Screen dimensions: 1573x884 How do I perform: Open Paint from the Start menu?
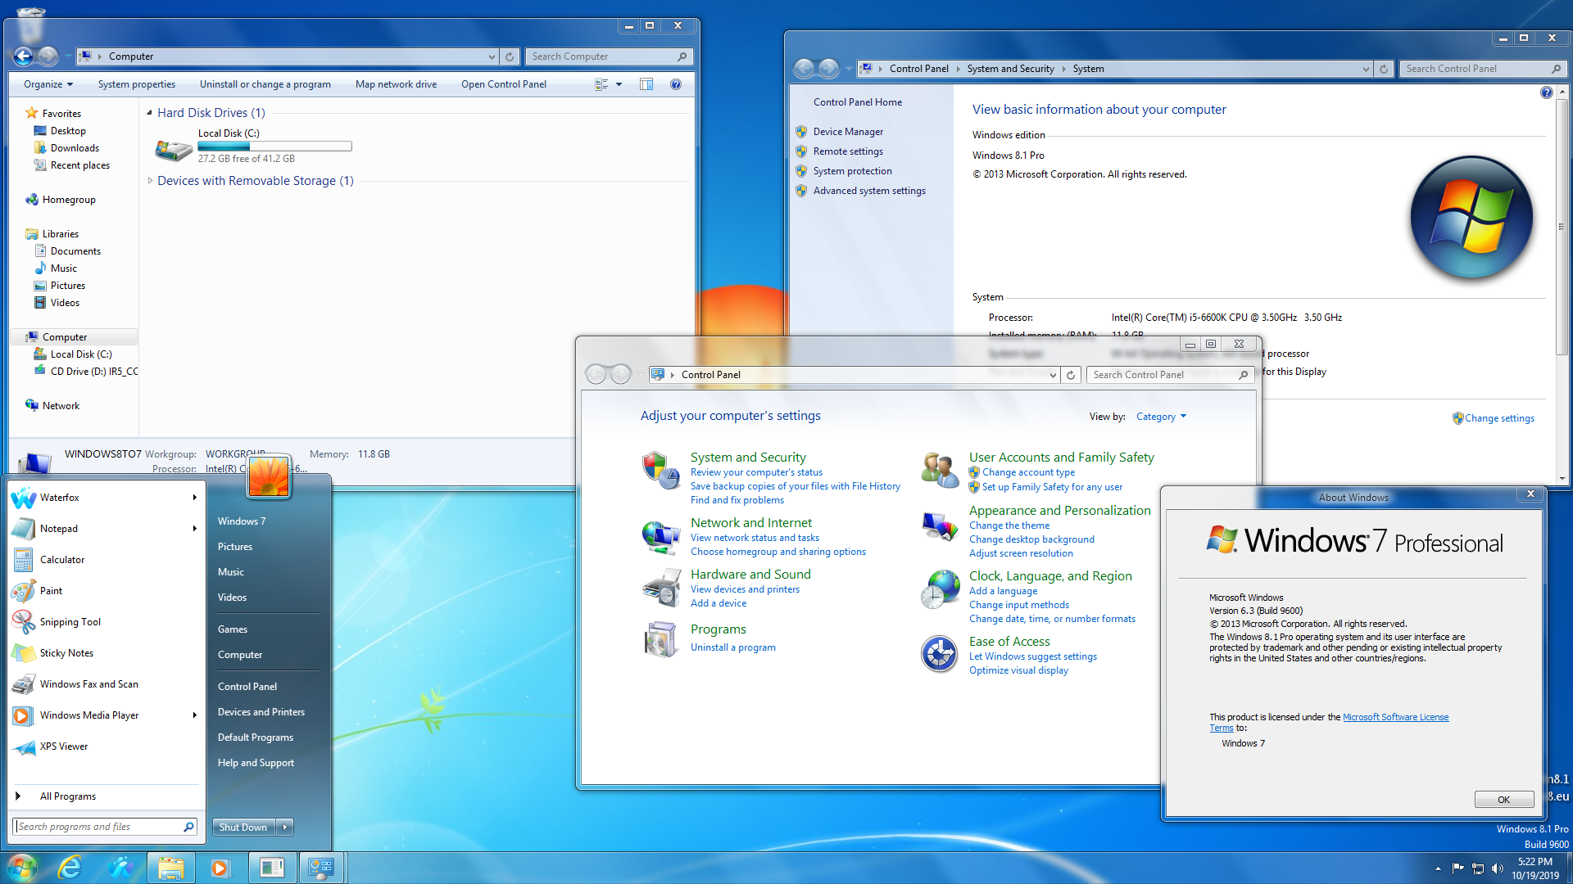point(51,590)
